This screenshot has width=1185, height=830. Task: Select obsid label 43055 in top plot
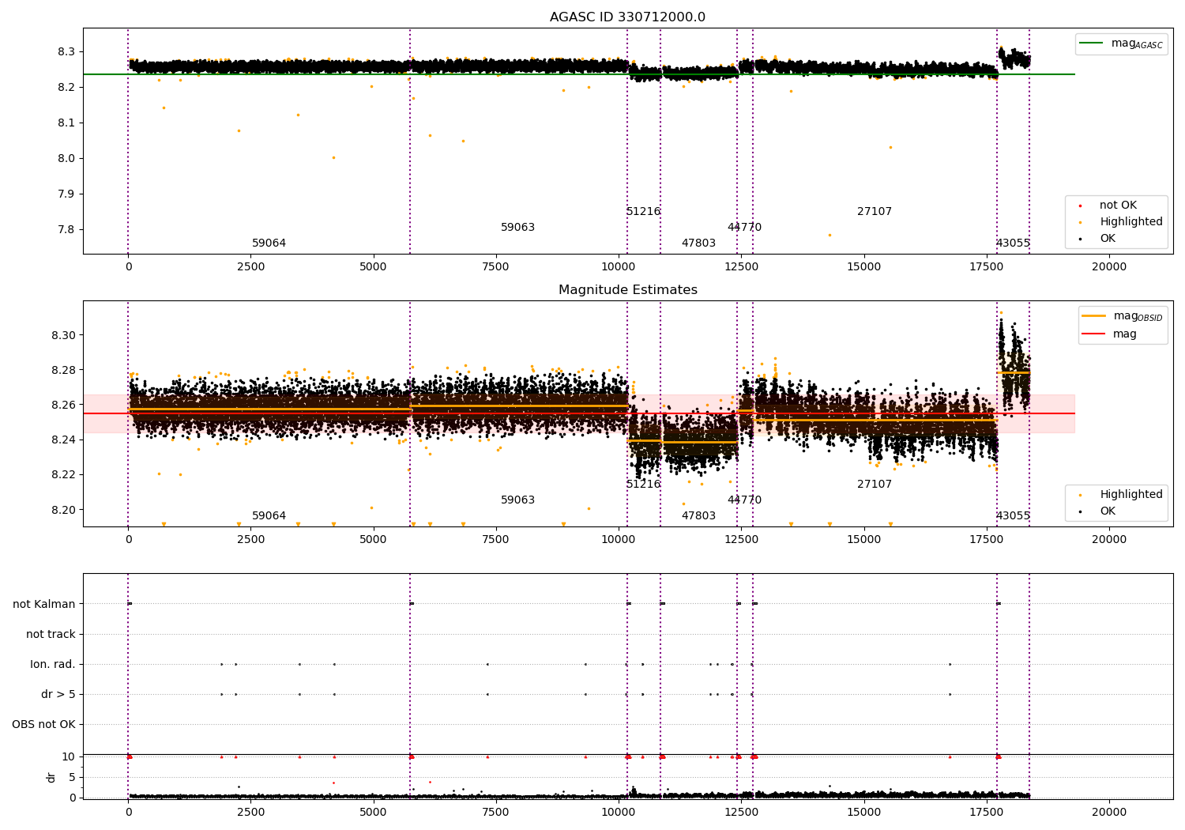tap(1013, 243)
